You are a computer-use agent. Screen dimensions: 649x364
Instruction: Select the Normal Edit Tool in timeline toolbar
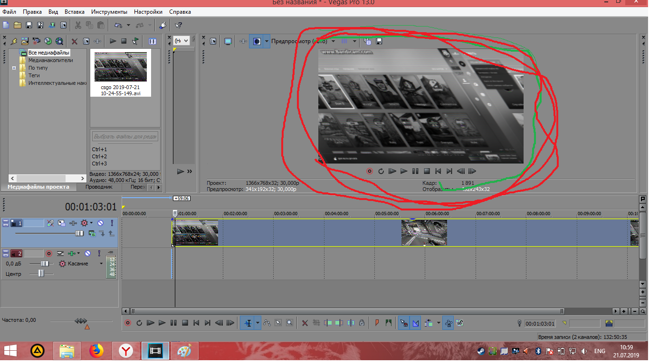(x=248, y=323)
